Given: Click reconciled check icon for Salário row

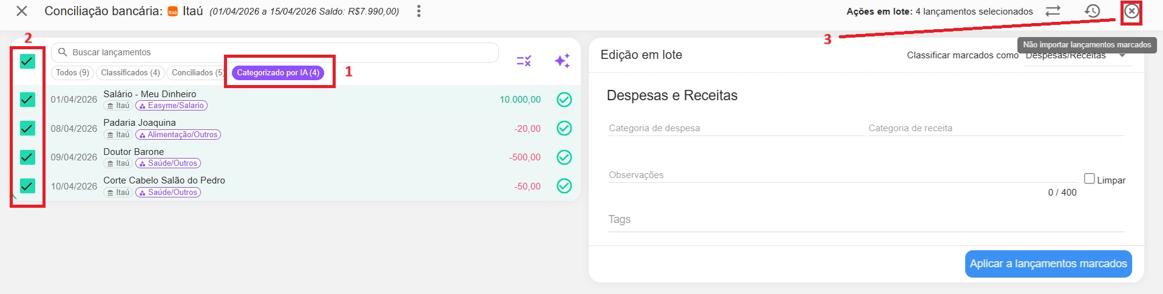Looking at the screenshot, I should point(564,100).
